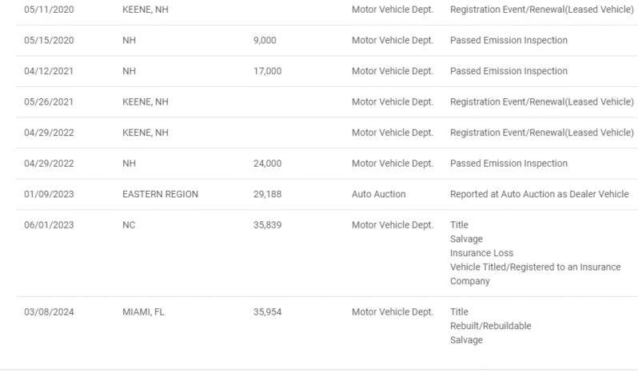Image resolution: width=638 pixels, height=372 pixels.
Task: Select the NC location cell
Action: pyautogui.click(x=130, y=225)
